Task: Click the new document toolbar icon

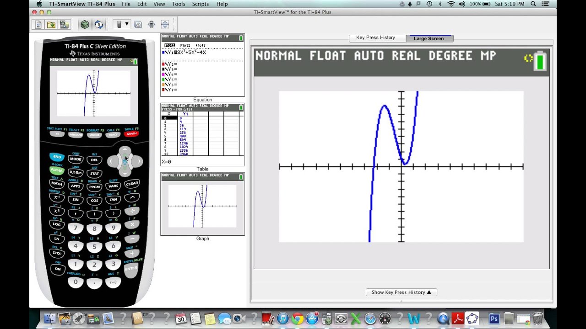Action: 38,24
